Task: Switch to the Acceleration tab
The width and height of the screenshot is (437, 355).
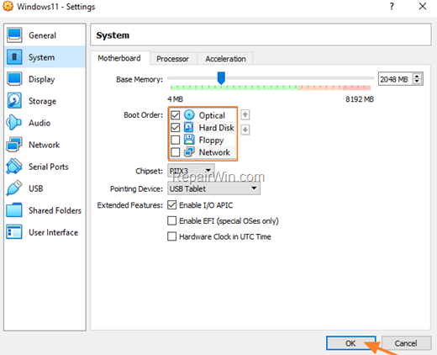Action: click(x=225, y=59)
